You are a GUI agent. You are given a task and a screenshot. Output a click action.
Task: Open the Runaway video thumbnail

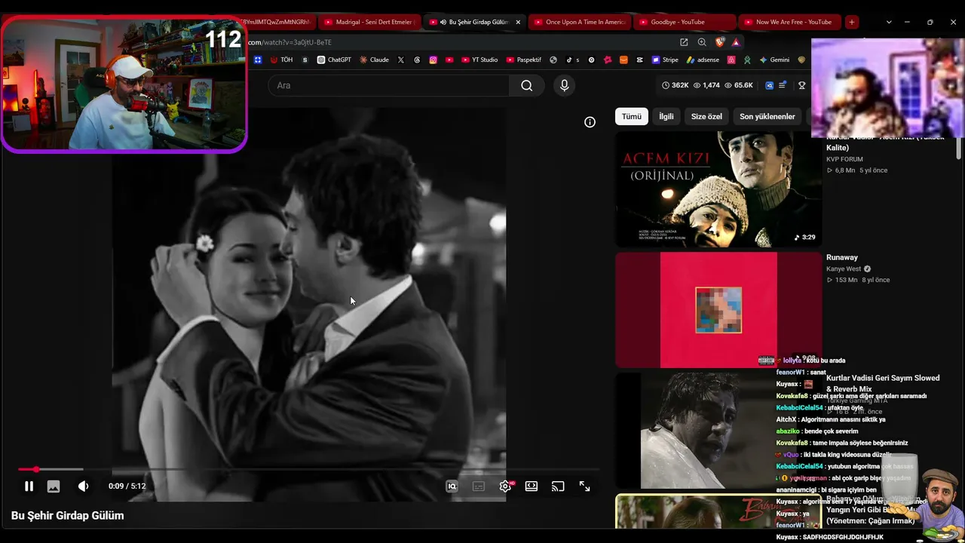718,310
